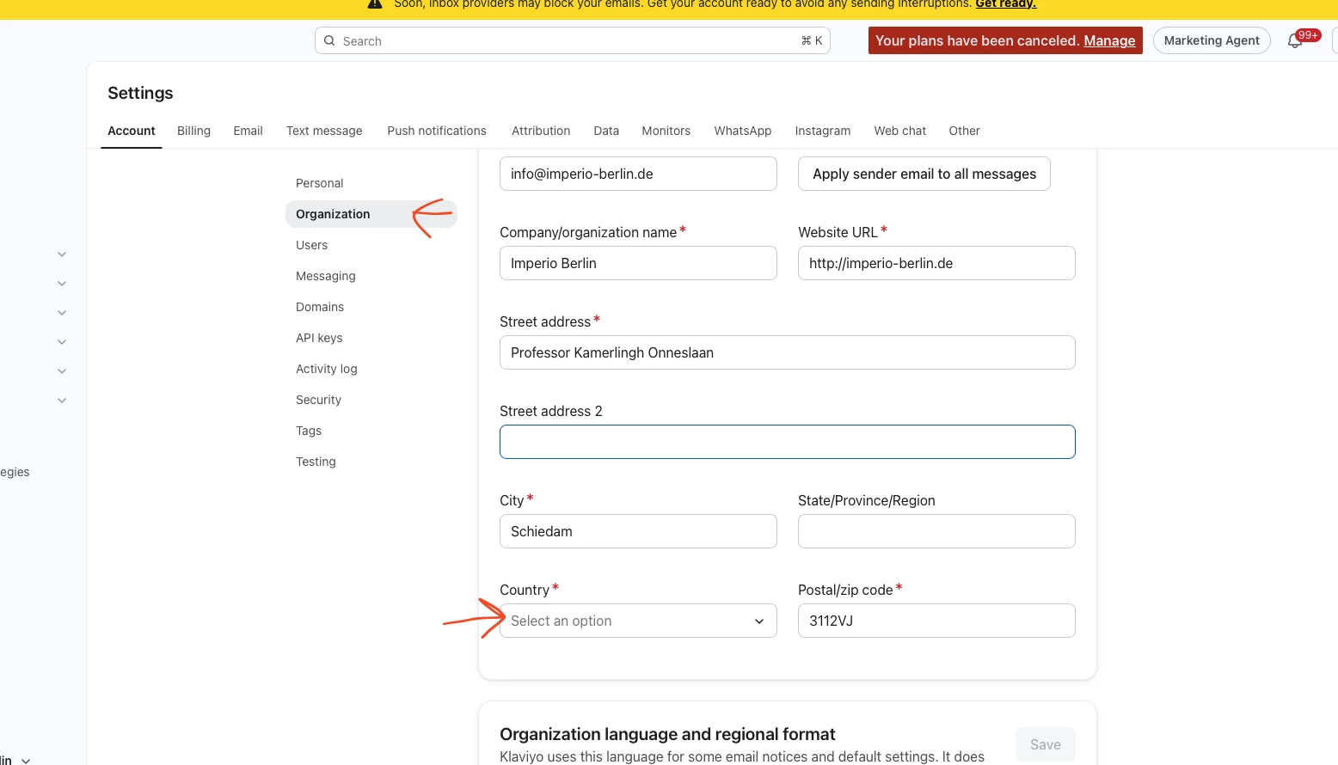1338x765 pixels.
Task: Click the Marketing Agent button
Action: pos(1212,40)
